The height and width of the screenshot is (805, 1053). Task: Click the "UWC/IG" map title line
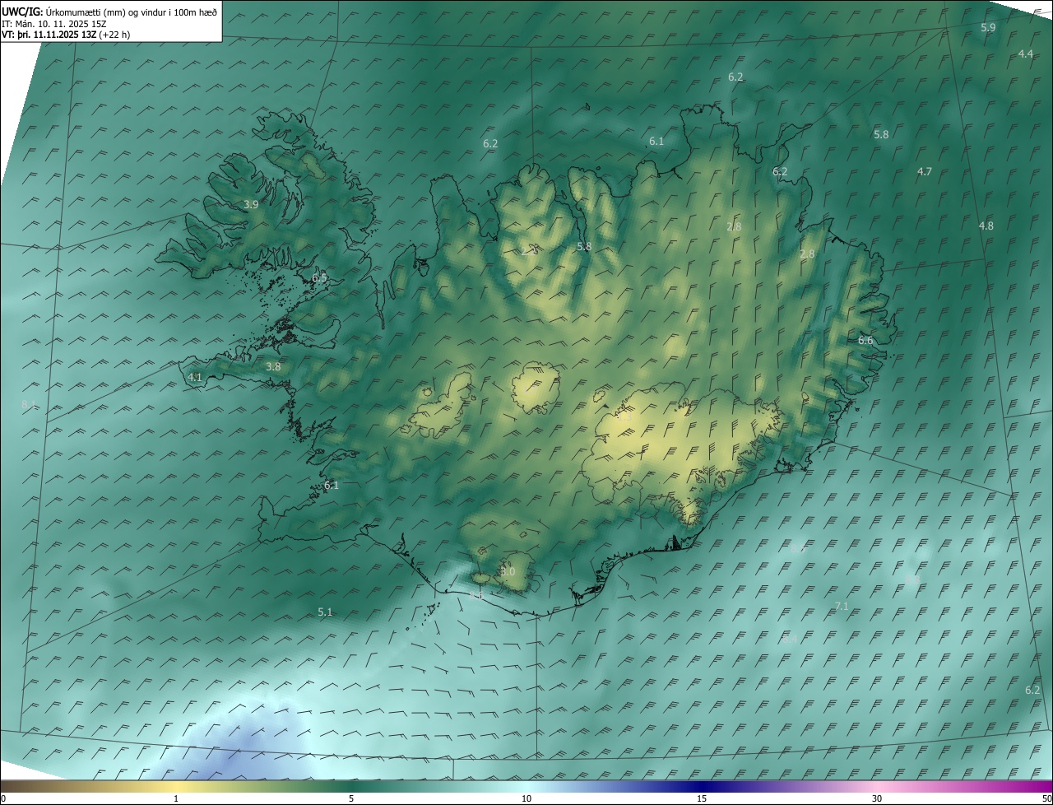[x=109, y=12]
